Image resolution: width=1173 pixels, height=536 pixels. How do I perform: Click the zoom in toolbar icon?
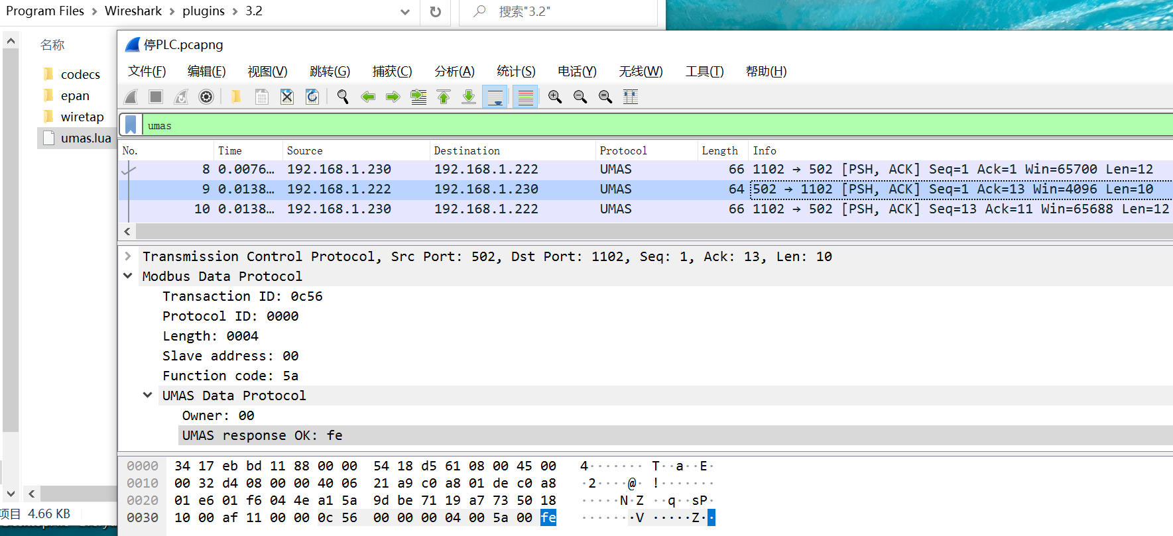555,97
